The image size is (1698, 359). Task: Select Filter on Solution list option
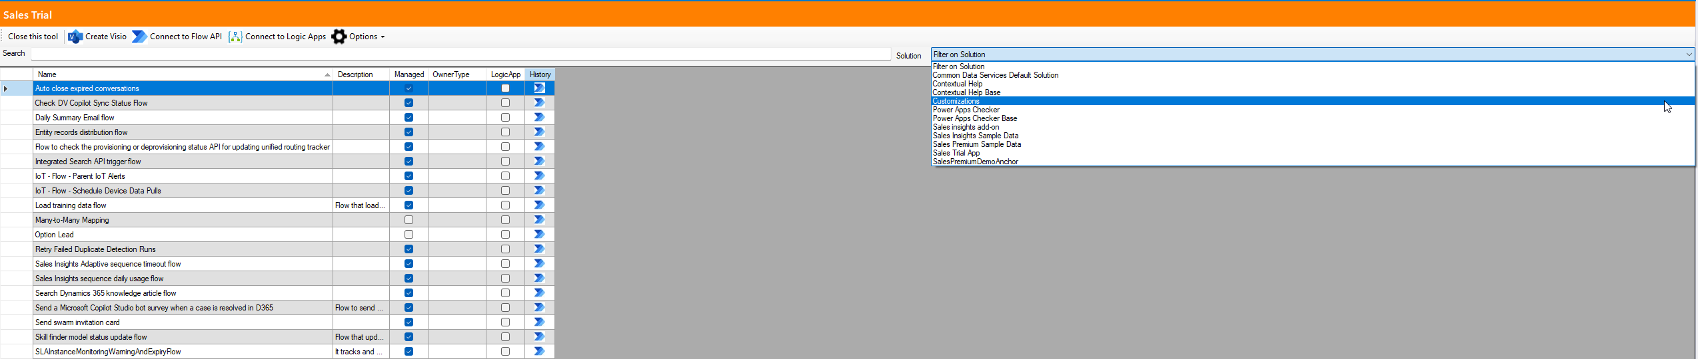pos(1312,66)
